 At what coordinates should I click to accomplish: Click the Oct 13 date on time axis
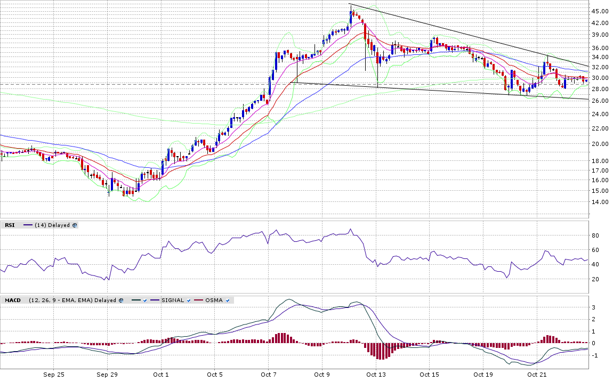(376, 375)
